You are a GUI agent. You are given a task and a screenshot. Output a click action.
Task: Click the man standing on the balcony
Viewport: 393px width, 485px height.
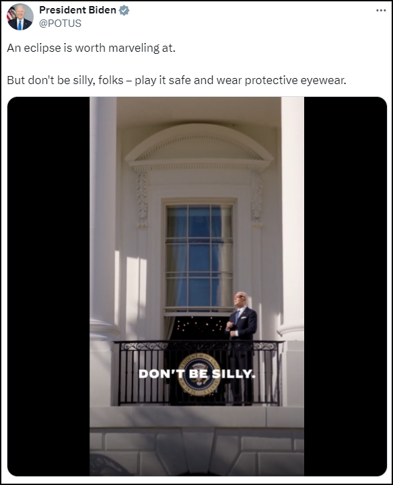pos(242,348)
